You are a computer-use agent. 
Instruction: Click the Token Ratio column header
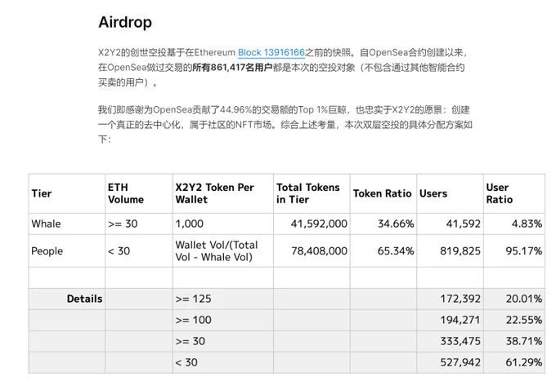click(383, 193)
